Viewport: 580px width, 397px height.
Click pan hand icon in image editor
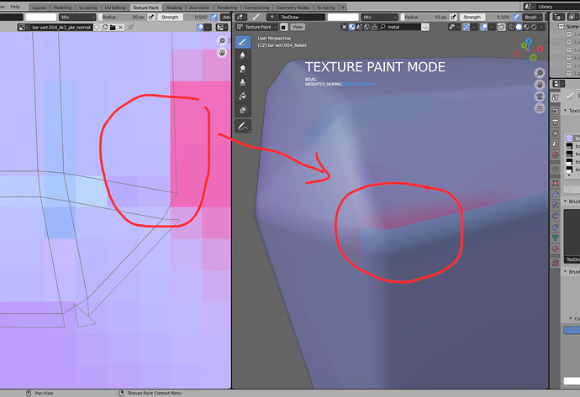click(x=222, y=53)
